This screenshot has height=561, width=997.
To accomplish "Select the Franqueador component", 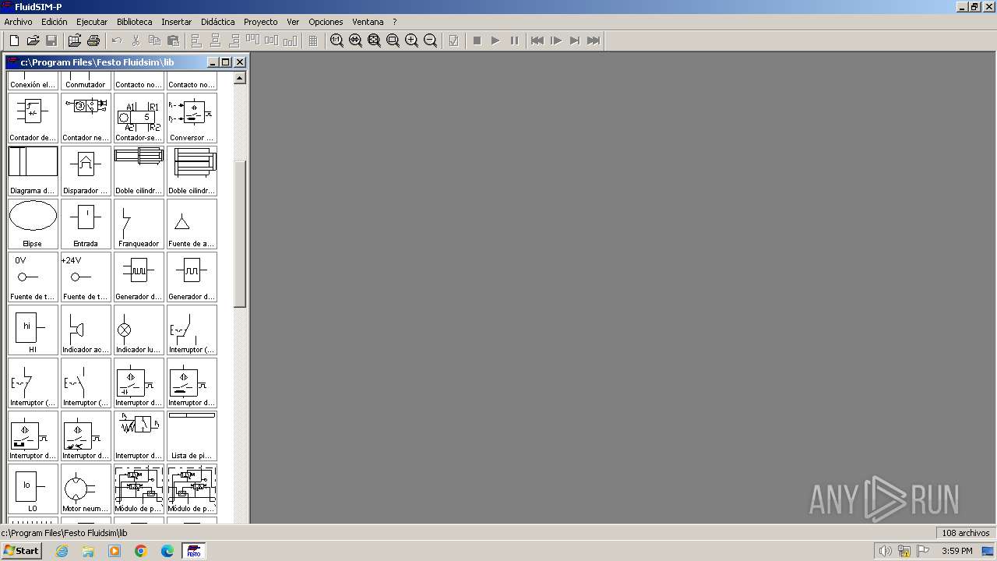I will click(x=139, y=224).
